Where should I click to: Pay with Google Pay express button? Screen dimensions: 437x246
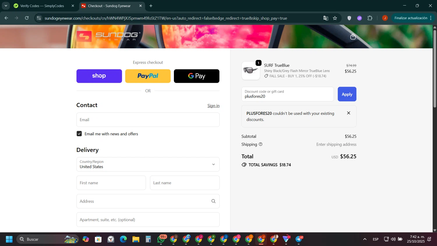[x=197, y=76]
